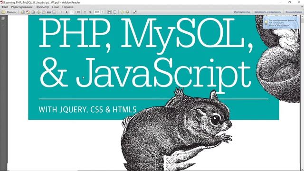The image size is (304, 171).
Task: Open the Редактирование menu
Action: (x=22, y=7)
